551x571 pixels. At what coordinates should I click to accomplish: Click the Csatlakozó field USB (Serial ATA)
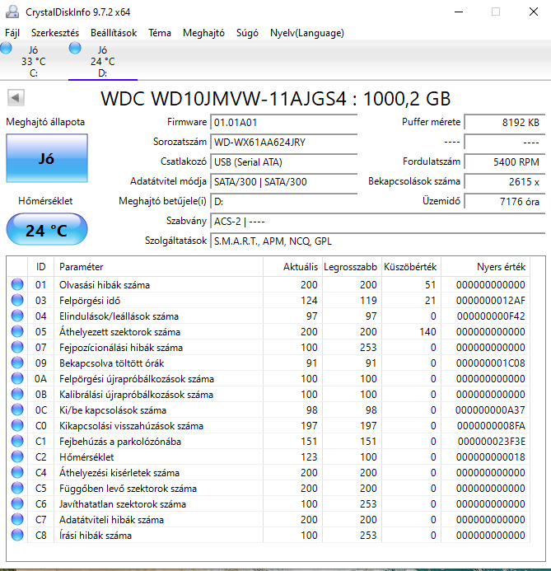284,161
